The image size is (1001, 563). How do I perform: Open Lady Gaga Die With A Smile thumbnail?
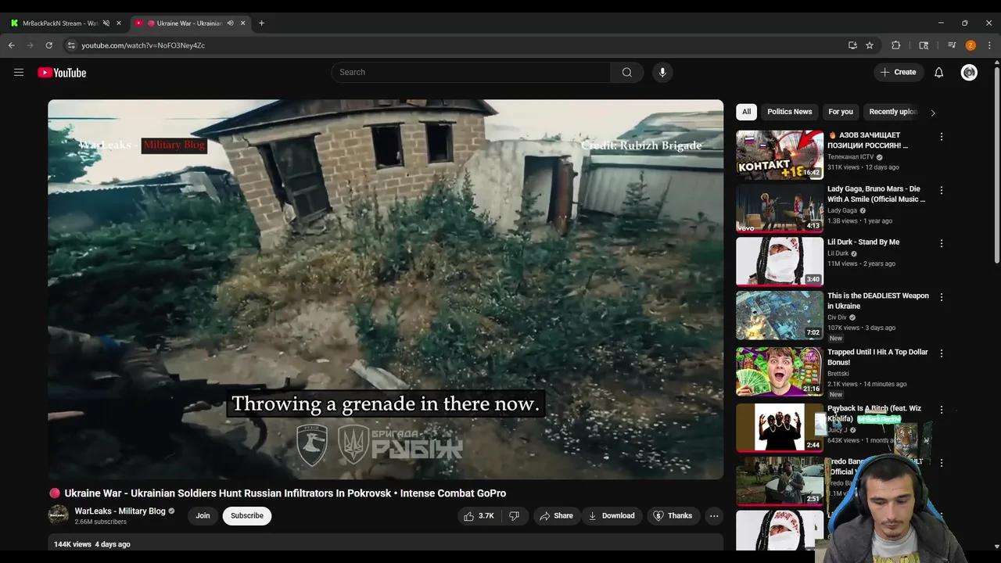(x=780, y=208)
